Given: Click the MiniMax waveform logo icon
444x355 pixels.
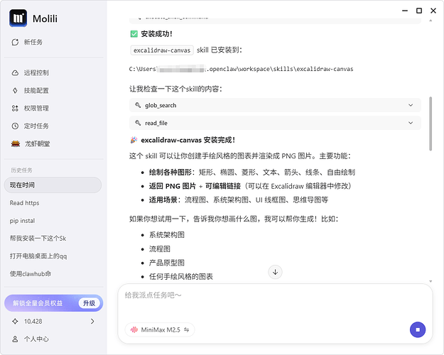Looking at the screenshot, I should 134,330.
